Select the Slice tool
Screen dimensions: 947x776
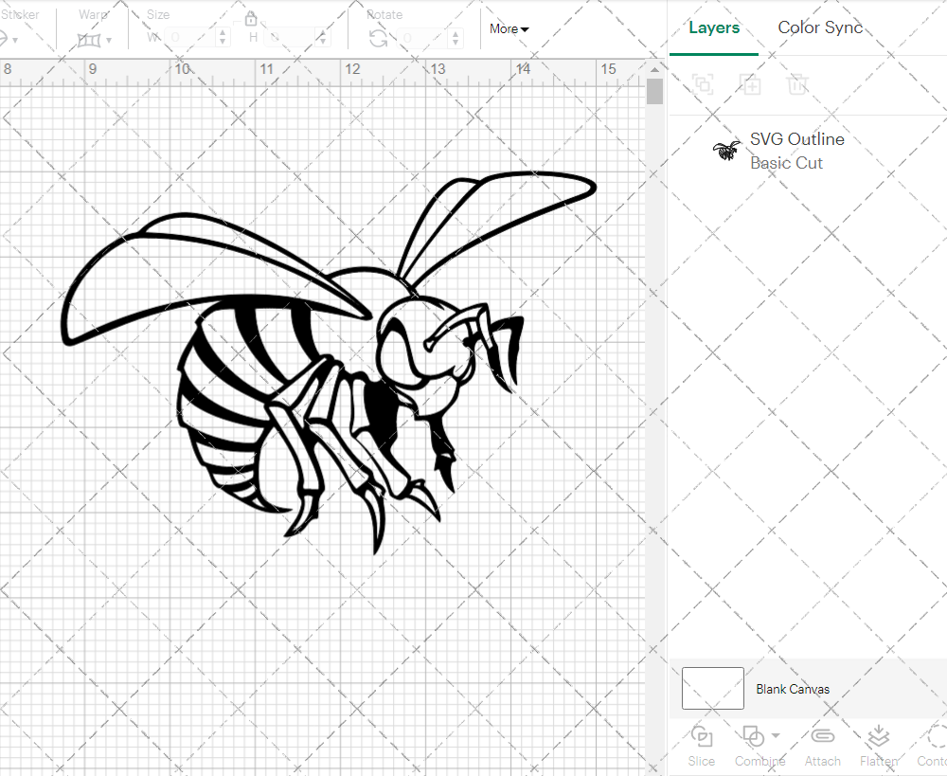(x=701, y=746)
